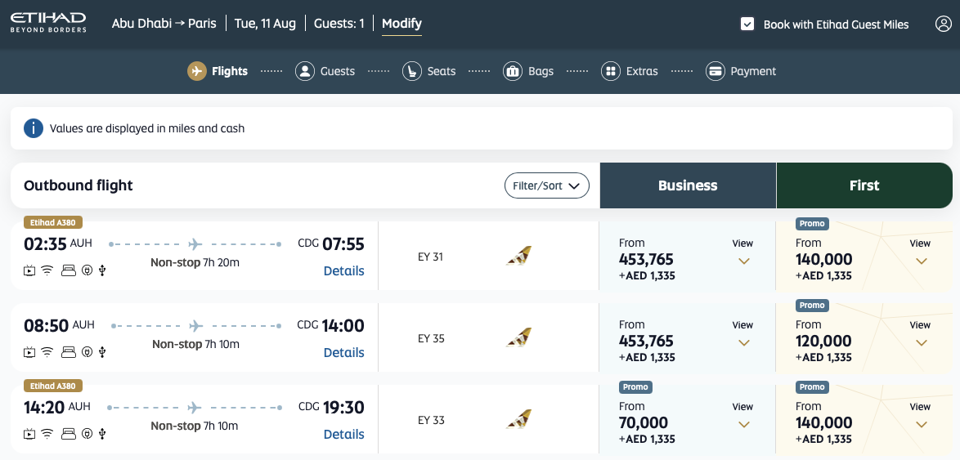The image size is (960, 460).
Task: Click the Bags step luggage icon
Action: [513, 71]
